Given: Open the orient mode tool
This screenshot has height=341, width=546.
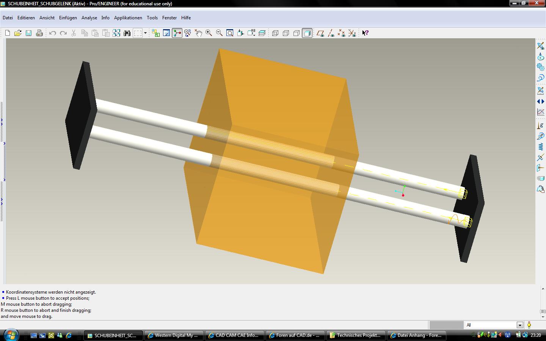Looking at the screenshot, I should click(x=188, y=33).
